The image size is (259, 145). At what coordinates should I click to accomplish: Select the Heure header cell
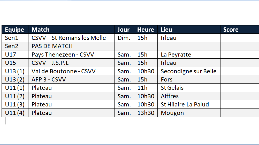coord(146,30)
